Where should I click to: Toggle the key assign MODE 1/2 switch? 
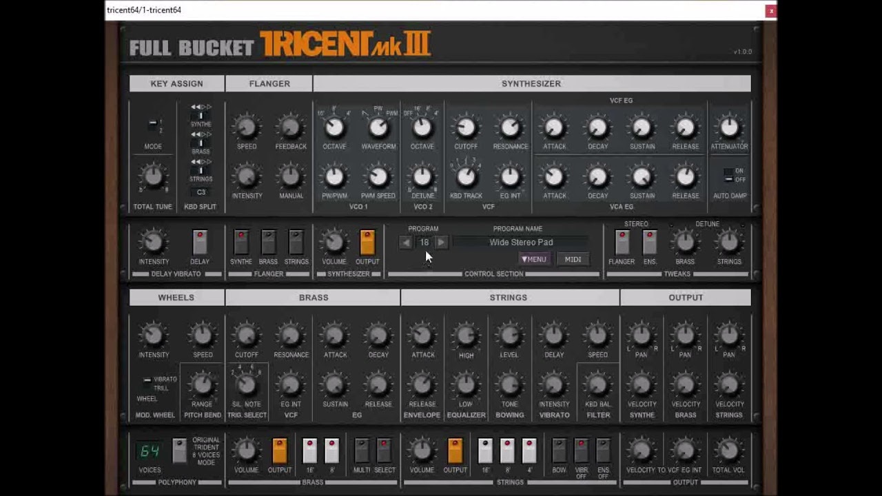(x=152, y=125)
